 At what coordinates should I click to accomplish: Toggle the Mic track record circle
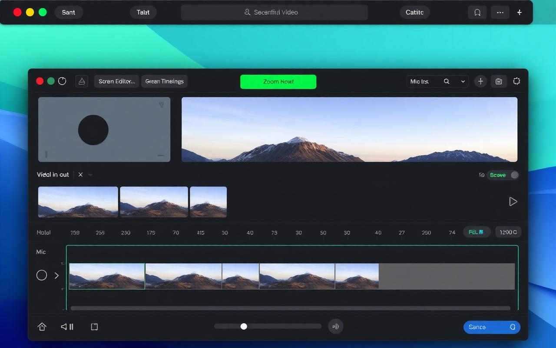(x=42, y=275)
